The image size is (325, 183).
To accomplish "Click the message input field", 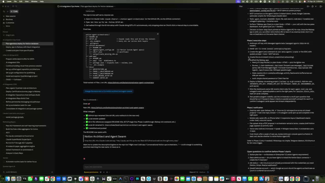I will point(145,167).
